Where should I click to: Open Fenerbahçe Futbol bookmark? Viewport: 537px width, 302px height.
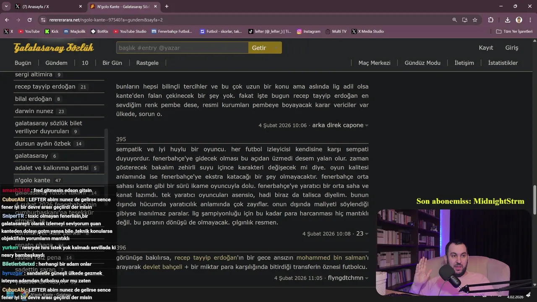[x=172, y=31]
